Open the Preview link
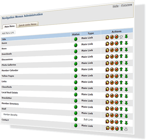This screenshot has height=140, width=146. tap(127, 5)
